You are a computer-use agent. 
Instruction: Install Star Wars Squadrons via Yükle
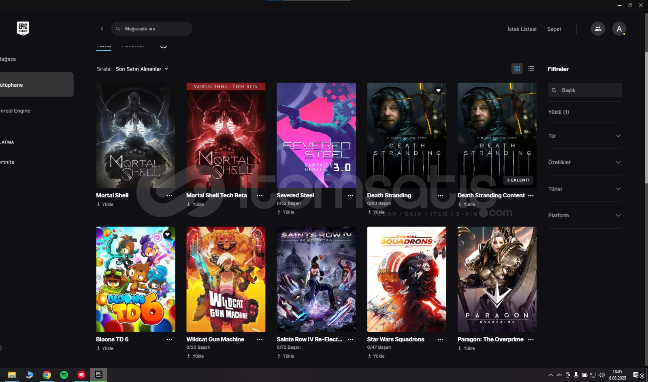[376, 356]
